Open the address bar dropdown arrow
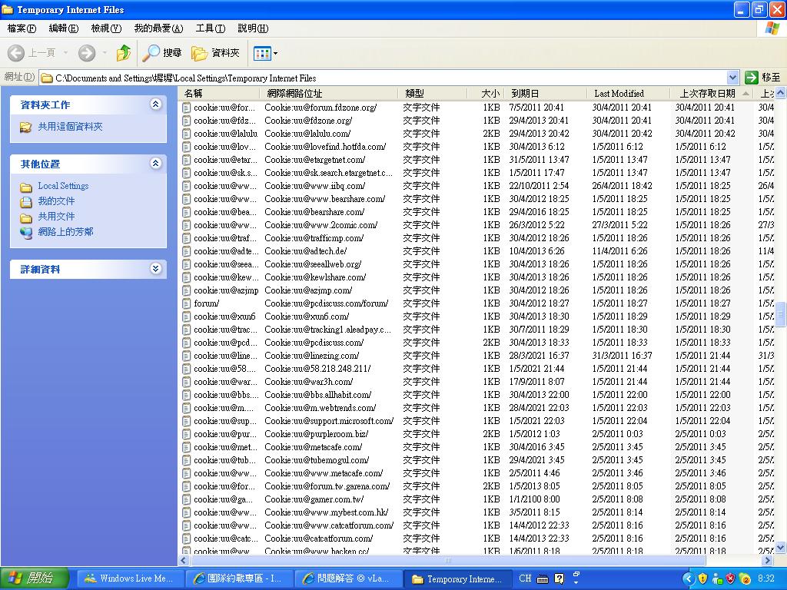The height and width of the screenshot is (590, 787). coord(732,78)
